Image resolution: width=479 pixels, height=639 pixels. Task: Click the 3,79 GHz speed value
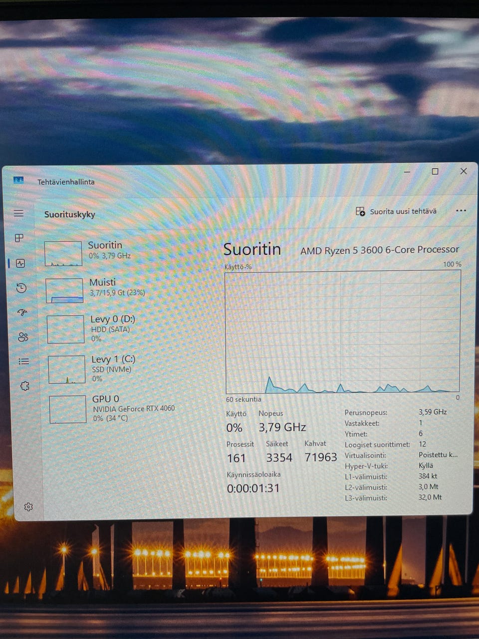282,427
